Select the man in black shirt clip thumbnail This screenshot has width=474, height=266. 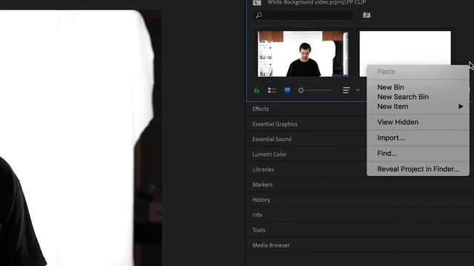303,54
